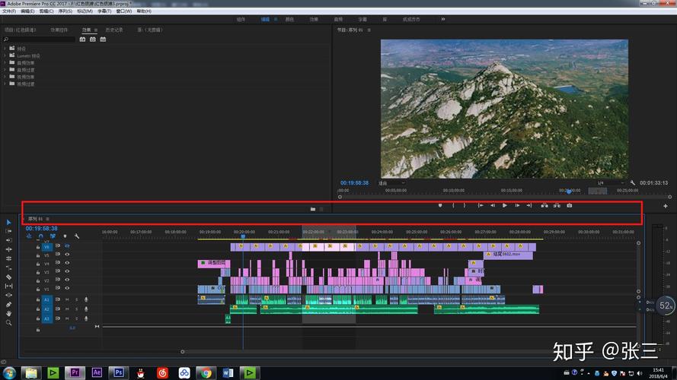Viewport: 677px width, 380px height.
Task: Open timeline wrench display settings
Action: pos(77,236)
